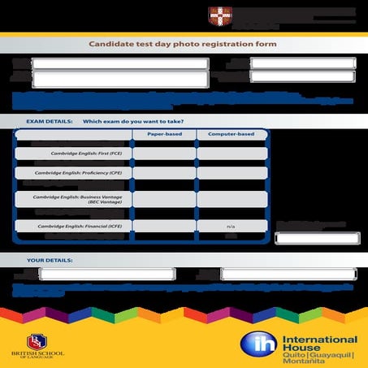Click the 'Computer-based' column header

pyautogui.click(x=232, y=134)
